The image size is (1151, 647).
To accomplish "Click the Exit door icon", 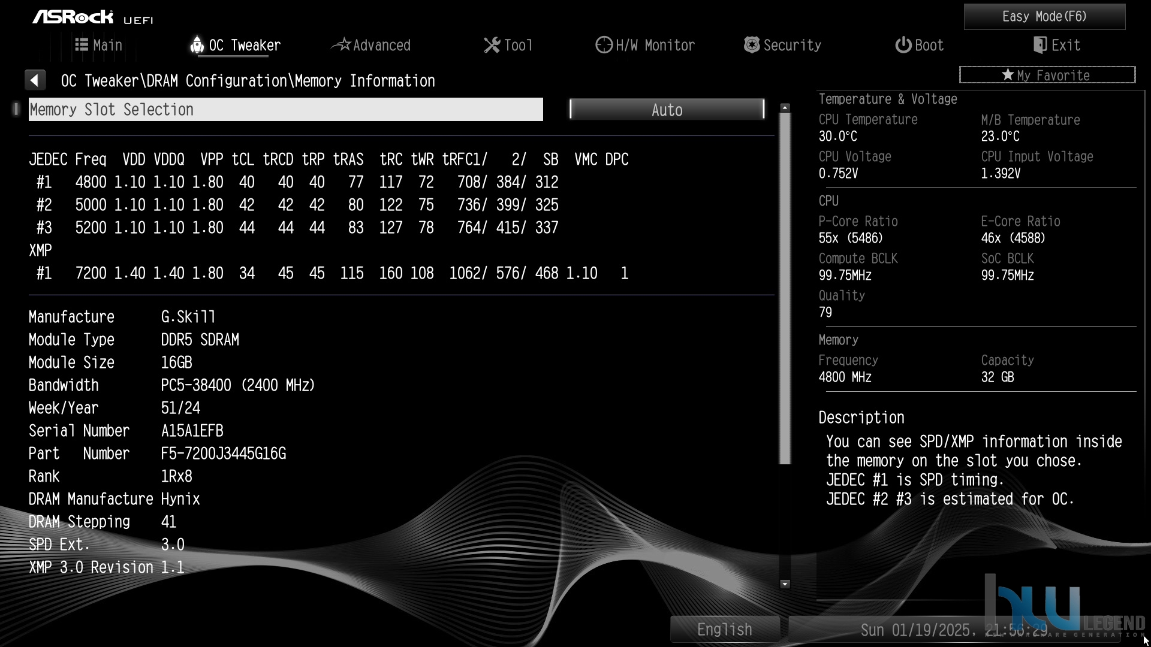I will [1040, 45].
